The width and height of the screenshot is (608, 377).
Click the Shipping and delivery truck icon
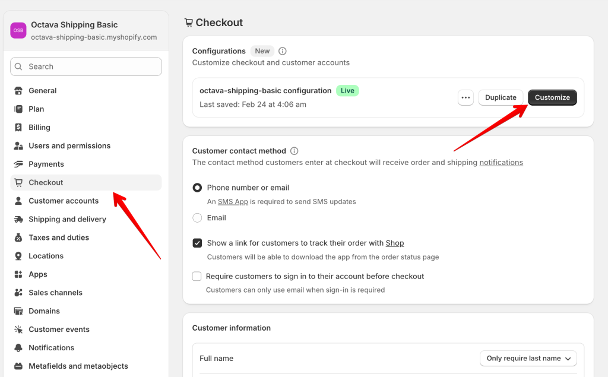pyautogui.click(x=18, y=220)
